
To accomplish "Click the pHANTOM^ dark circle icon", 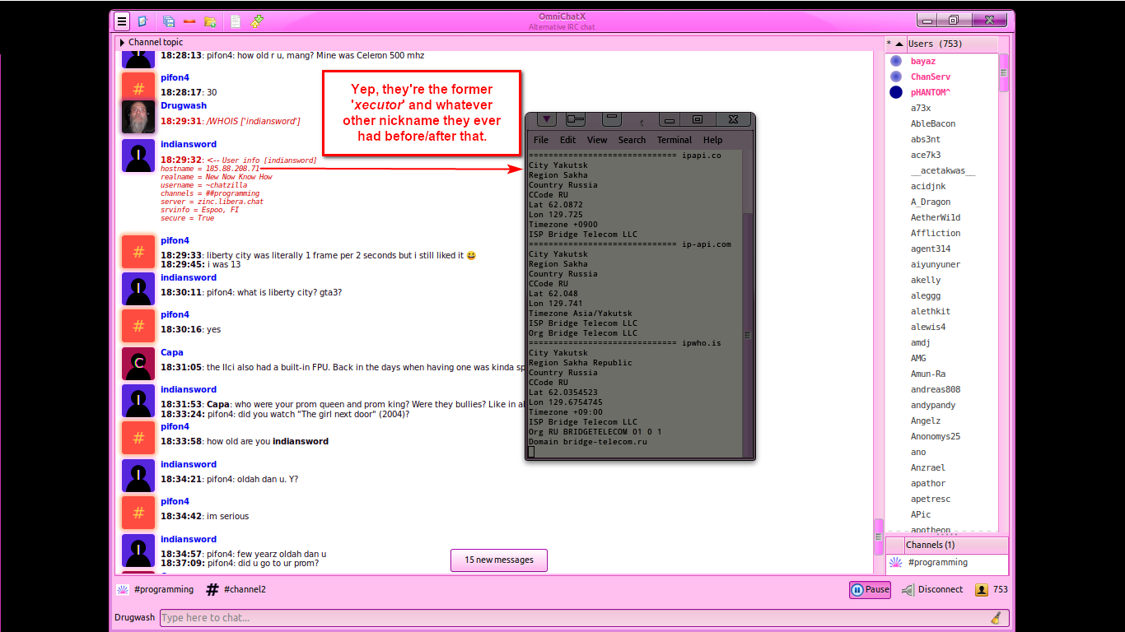I will 896,92.
